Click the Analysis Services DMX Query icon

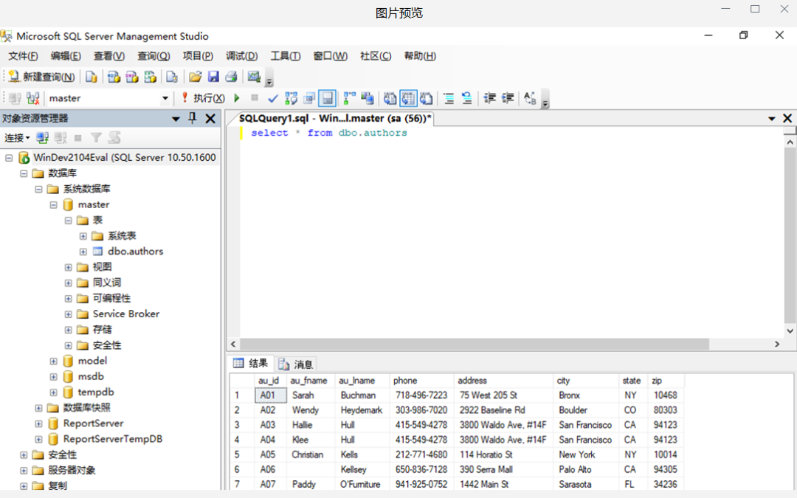pos(132,77)
